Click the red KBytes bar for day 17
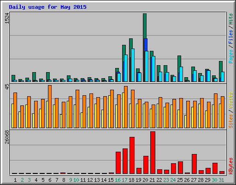Screen dimensions: 236x185 pos(125,161)
